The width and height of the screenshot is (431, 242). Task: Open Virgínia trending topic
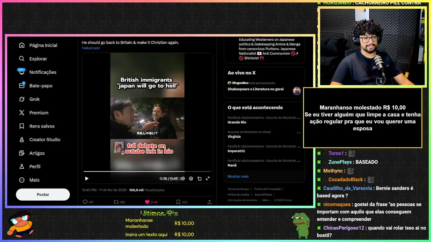pyautogui.click(x=234, y=137)
